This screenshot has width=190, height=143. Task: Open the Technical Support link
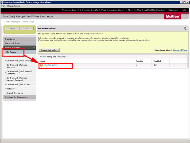[x=70, y=10]
